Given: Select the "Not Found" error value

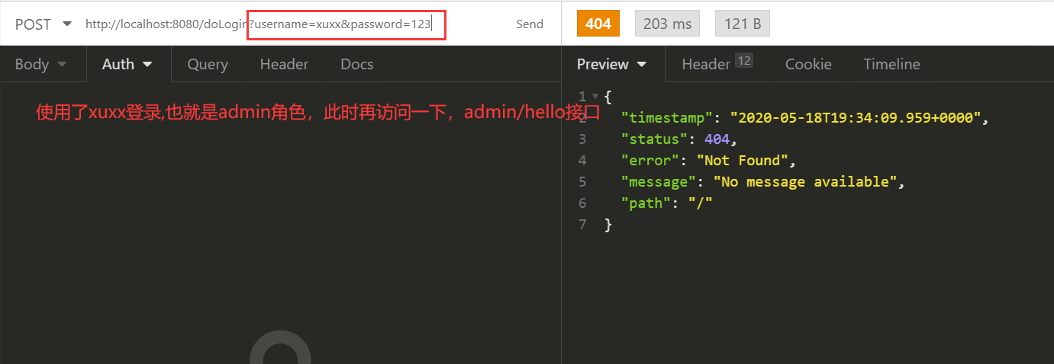Looking at the screenshot, I should click(743, 161).
